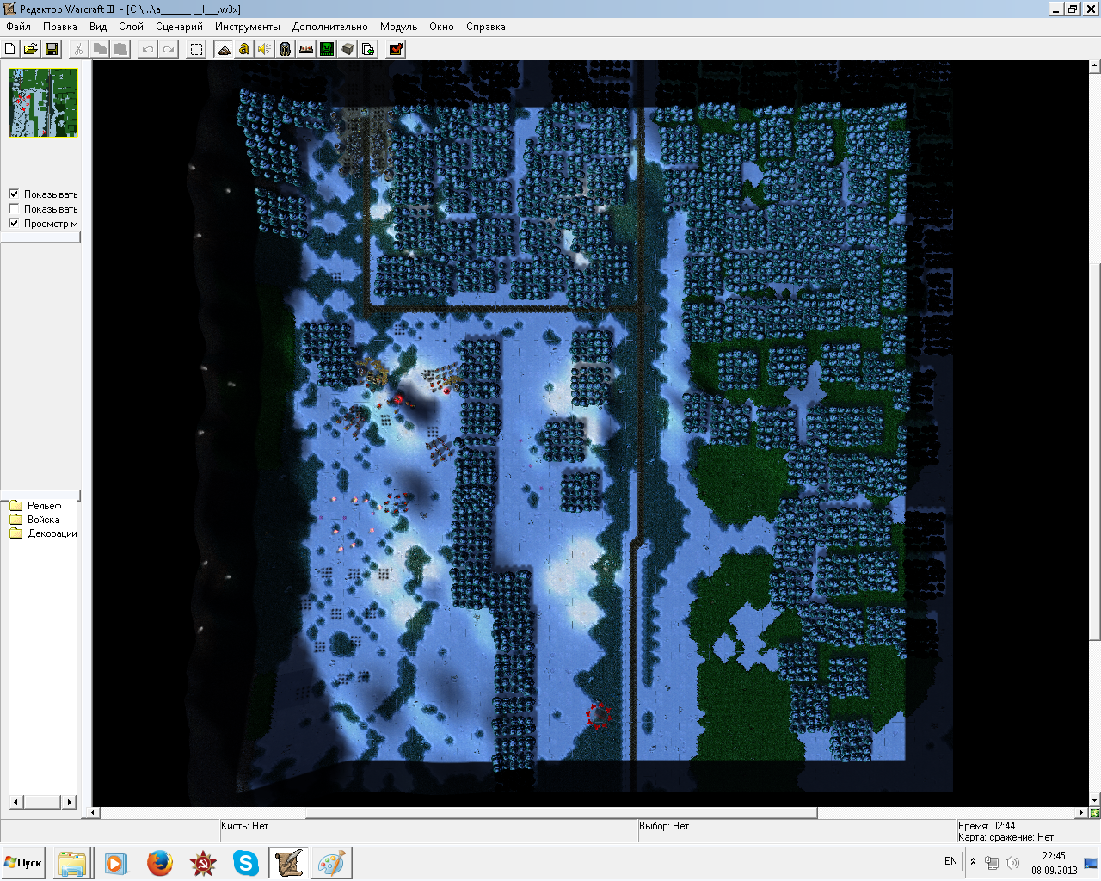Click map view scroll up arrow

(x=1094, y=65)
